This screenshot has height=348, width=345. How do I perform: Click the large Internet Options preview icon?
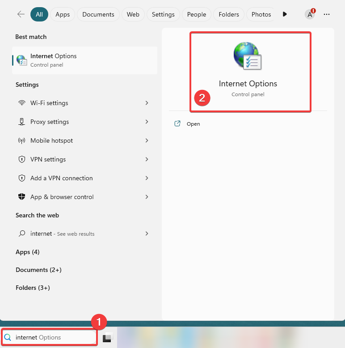pos(248,56)
